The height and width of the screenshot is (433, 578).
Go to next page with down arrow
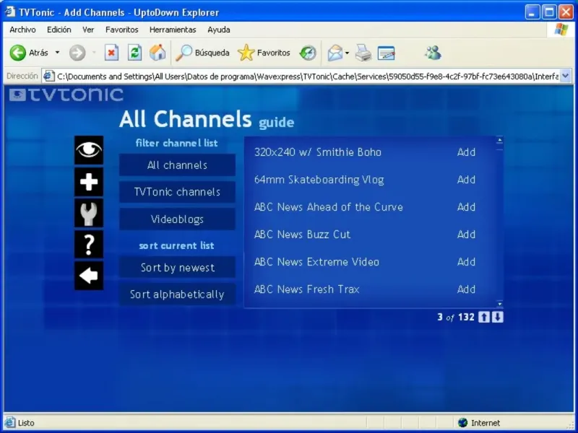[x=498, y=317]
